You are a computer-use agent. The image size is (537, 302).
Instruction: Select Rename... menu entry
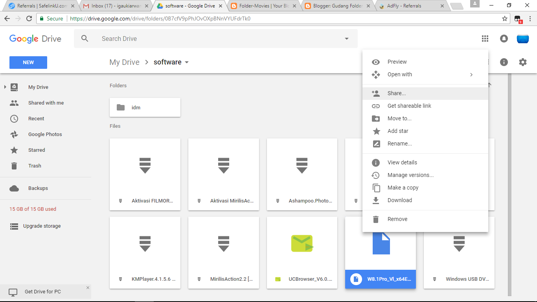coord(425,144)
